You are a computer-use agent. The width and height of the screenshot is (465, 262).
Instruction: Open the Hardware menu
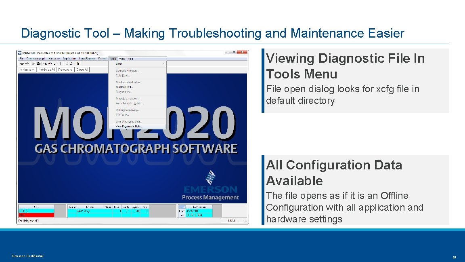(54, 59)
